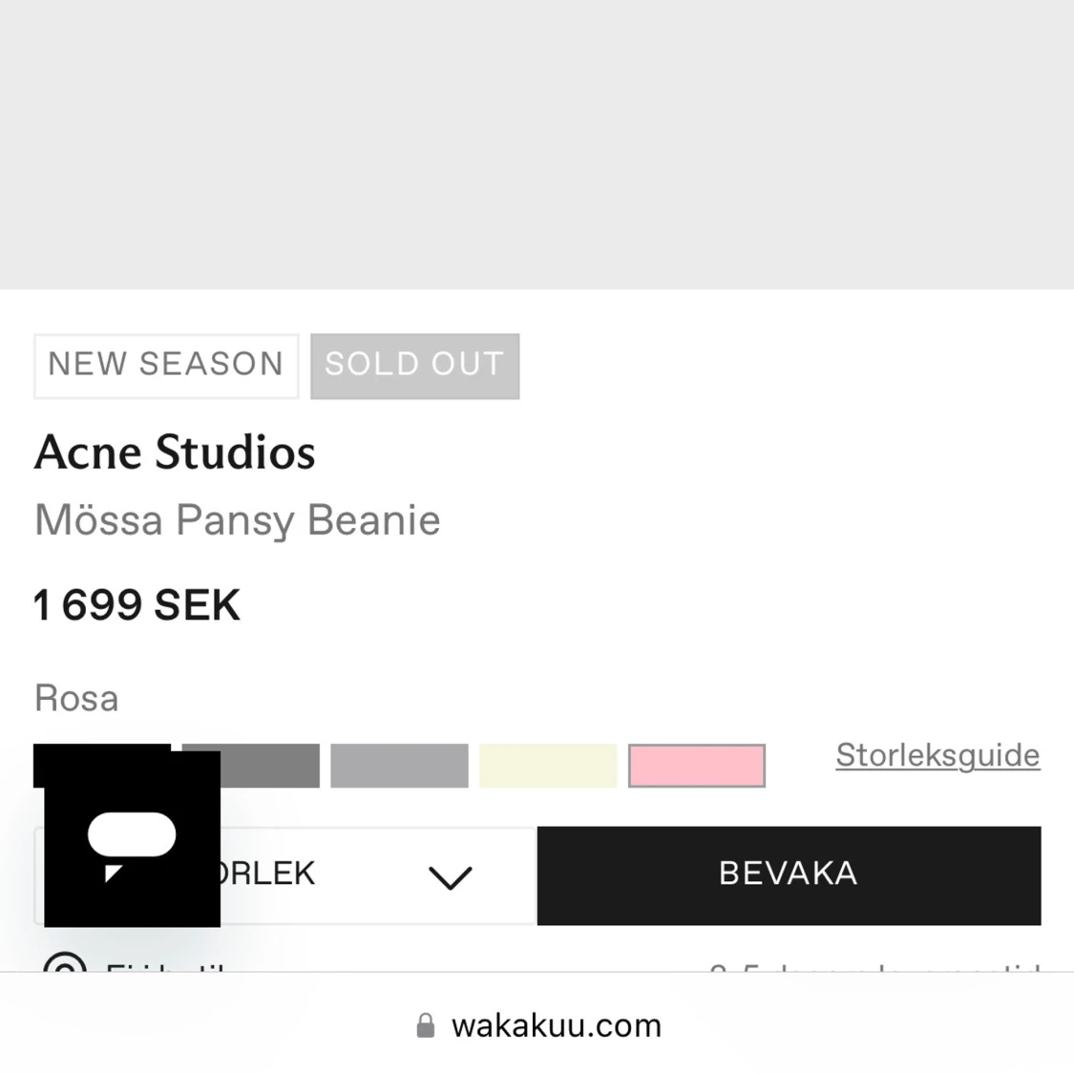Click the store location pin icon

[65, 966]
